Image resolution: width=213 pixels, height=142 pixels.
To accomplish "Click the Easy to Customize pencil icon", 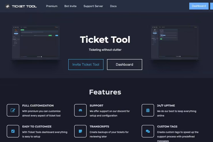I will 13,131.
